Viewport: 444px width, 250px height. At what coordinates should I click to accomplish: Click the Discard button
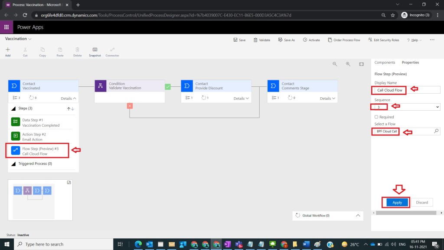pyautogui.click(x=422, y=202)
